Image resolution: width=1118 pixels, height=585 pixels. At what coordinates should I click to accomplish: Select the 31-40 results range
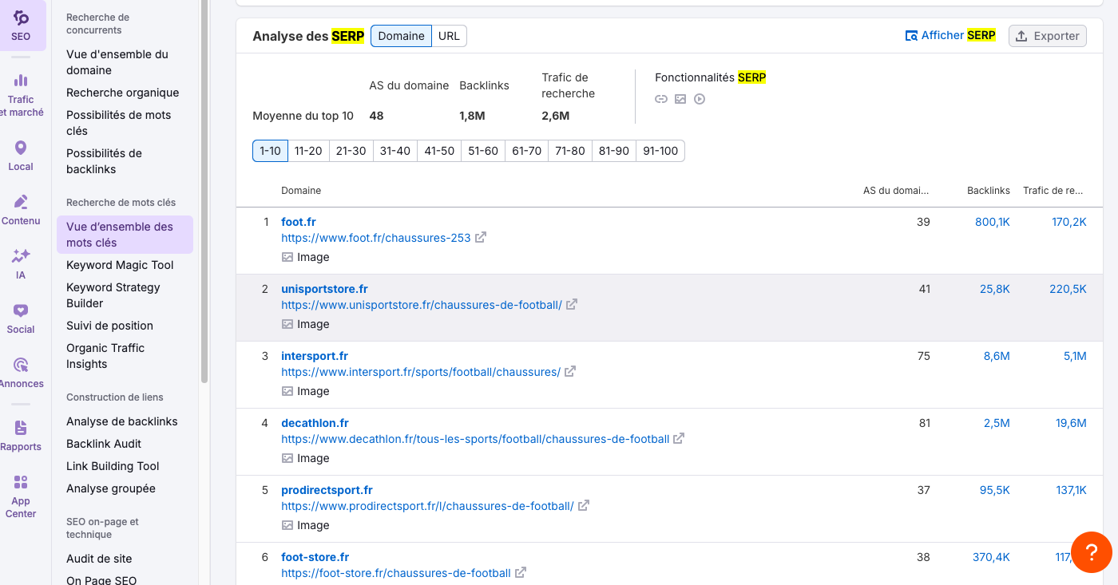(x=395, y=151)
